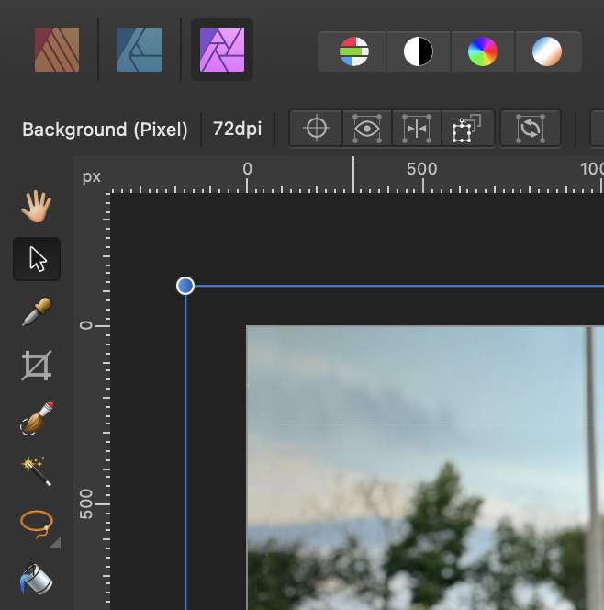
Task: Click the 72dpi resolution label
Action: 237,129
